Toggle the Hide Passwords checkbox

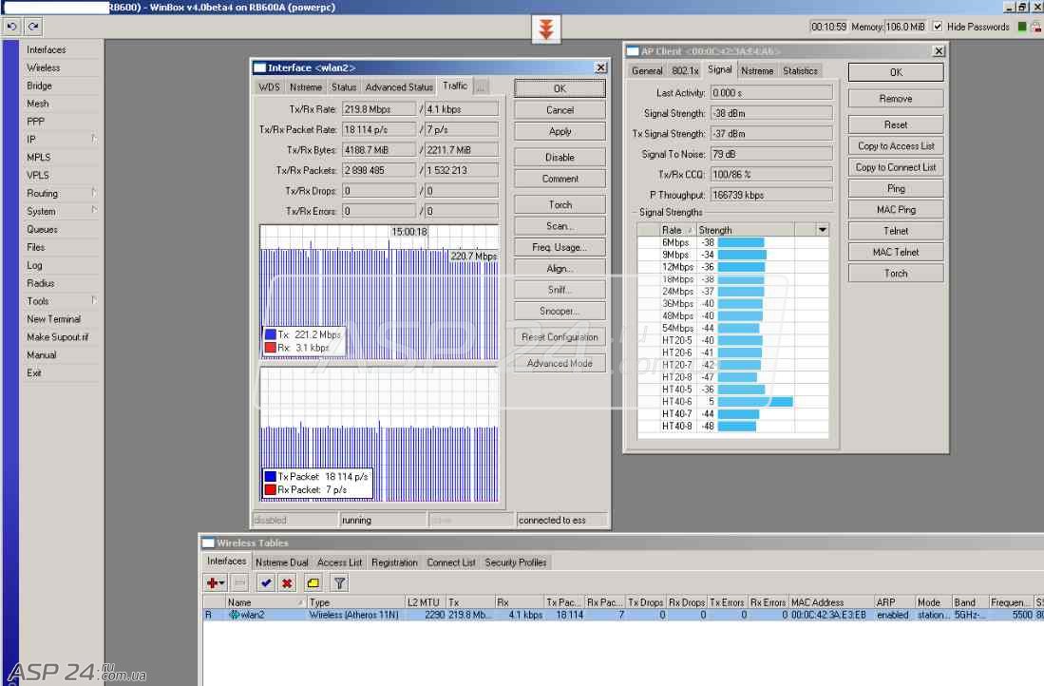pos(938,27)
